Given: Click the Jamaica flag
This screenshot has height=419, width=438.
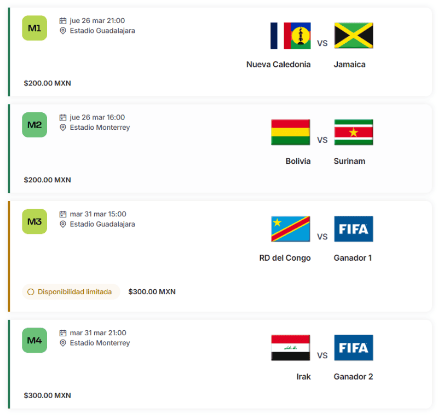Looking at the screenshot, I should tap(354, 36).
